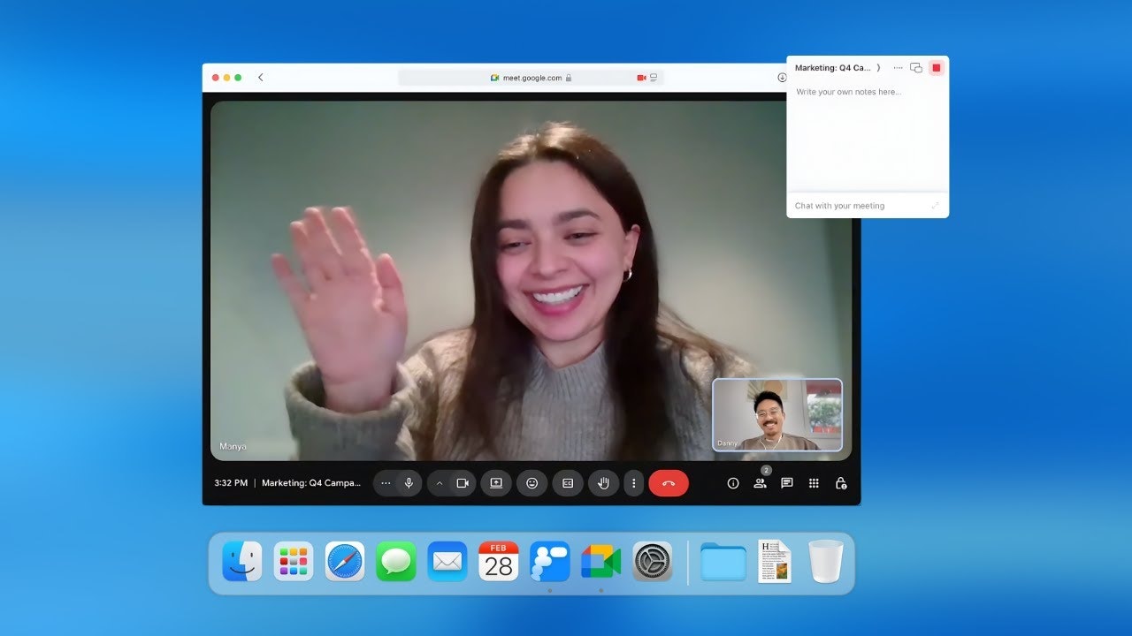Toggle closed captions on
The height and width of the screenshot is (636, 1132).
568,483
